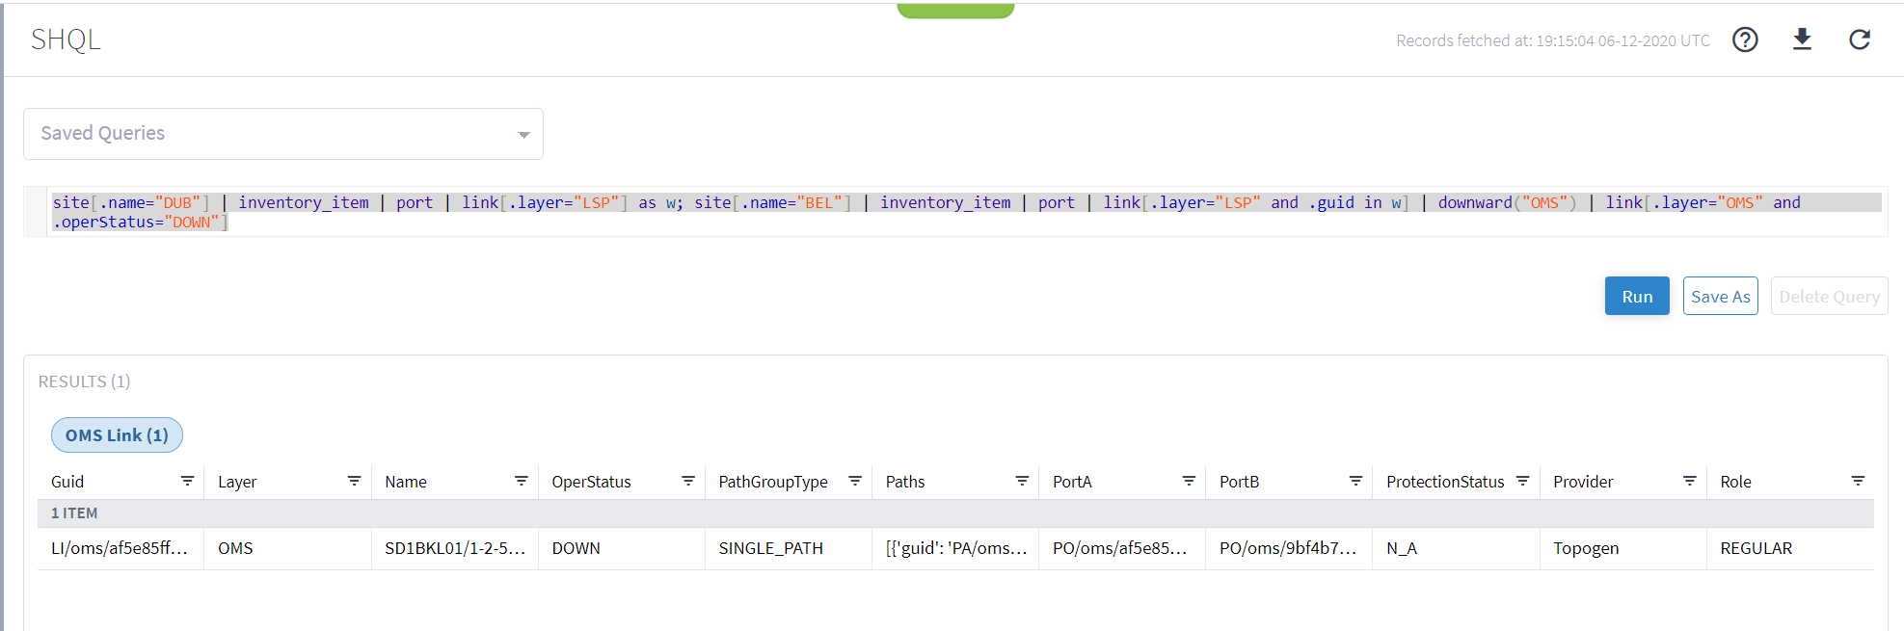Sort by the OperStatus column header
This screenshot has width=1904, height=631.
point(591,482)
